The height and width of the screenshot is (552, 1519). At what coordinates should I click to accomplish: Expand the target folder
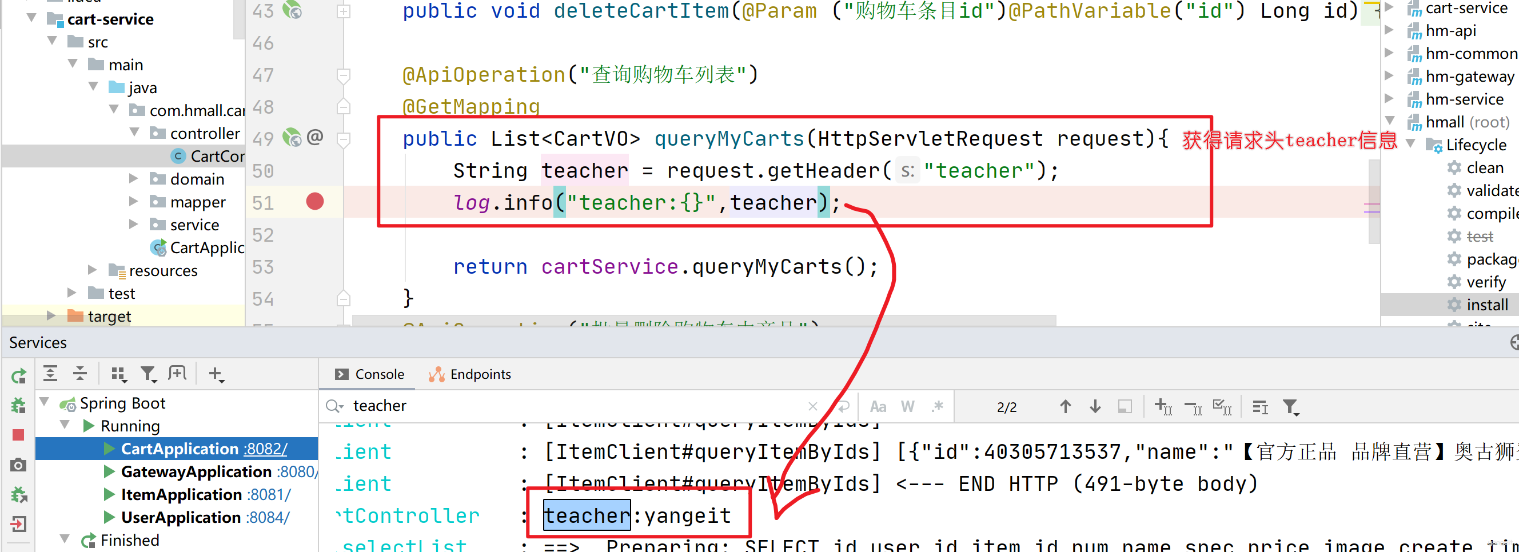pyautogui.click(x=51, y=315)
